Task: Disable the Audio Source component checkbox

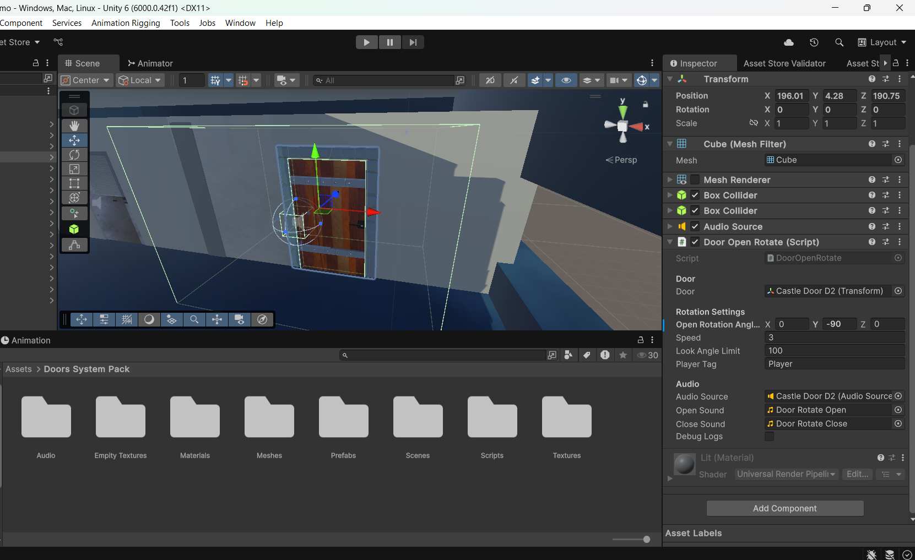Action: coord(694,226)
